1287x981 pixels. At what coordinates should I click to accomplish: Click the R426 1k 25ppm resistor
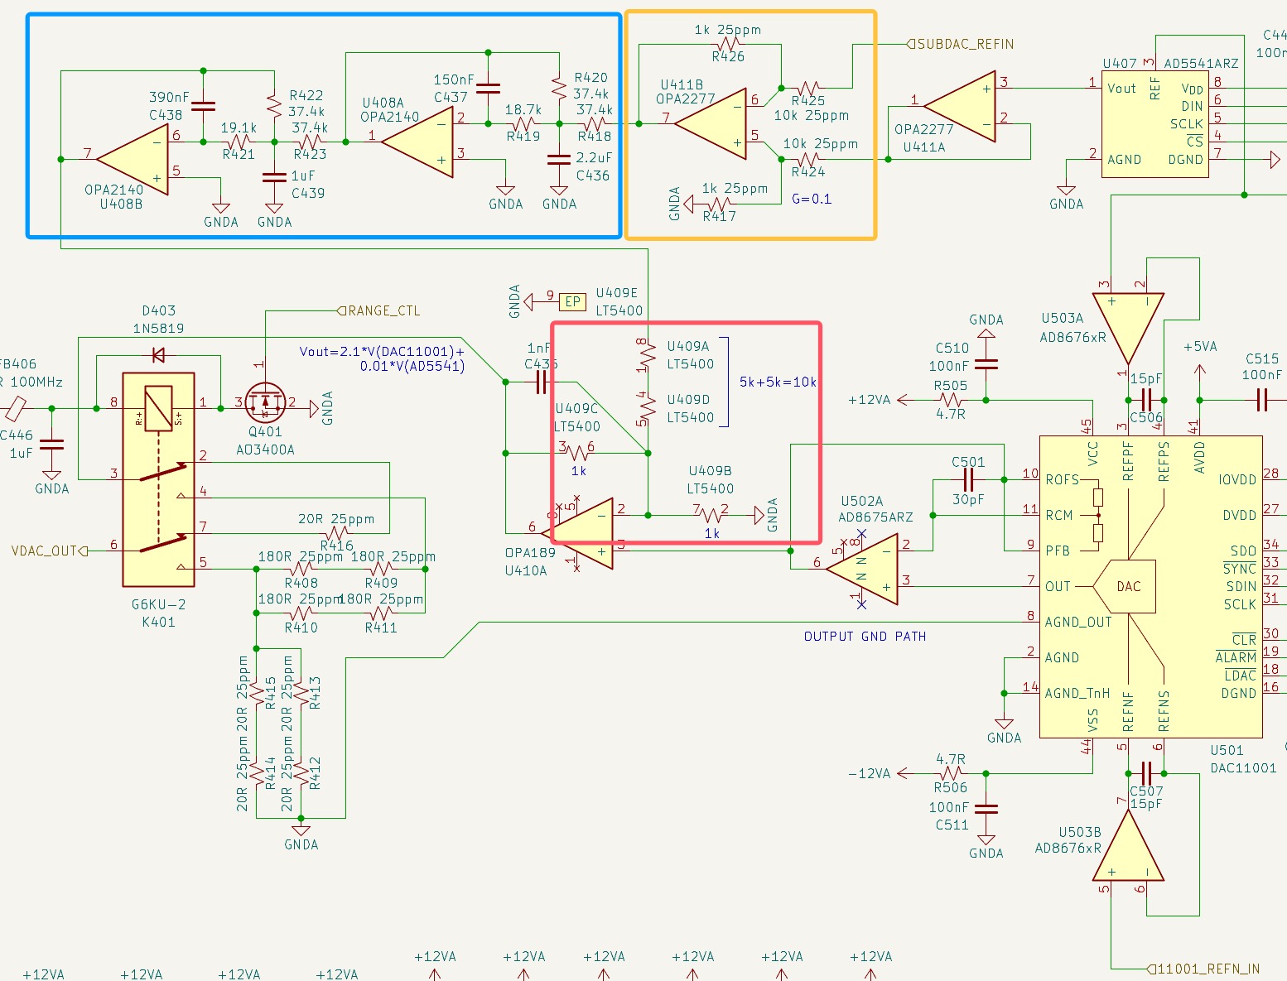point(728,44)
